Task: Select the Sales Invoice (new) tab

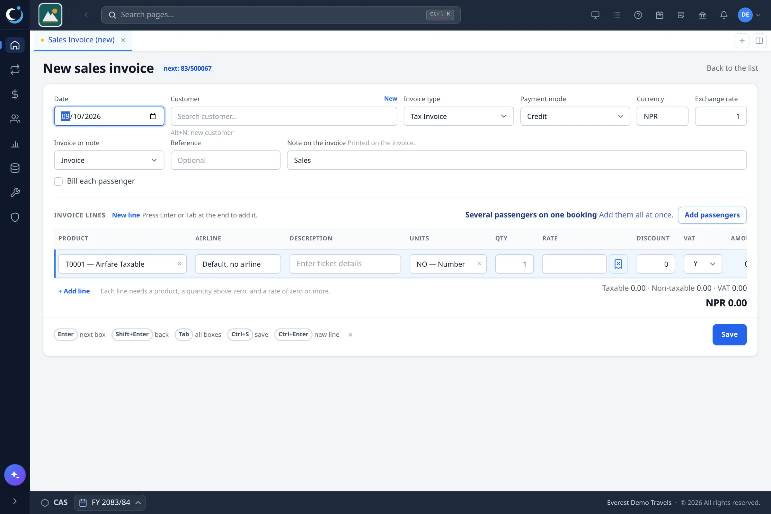Action: point(81,40)
